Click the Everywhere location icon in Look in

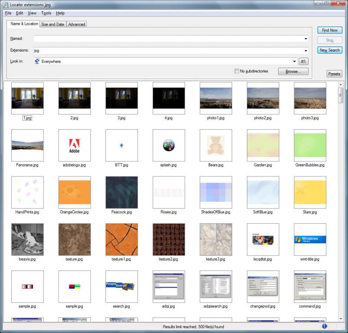(37, 62)
